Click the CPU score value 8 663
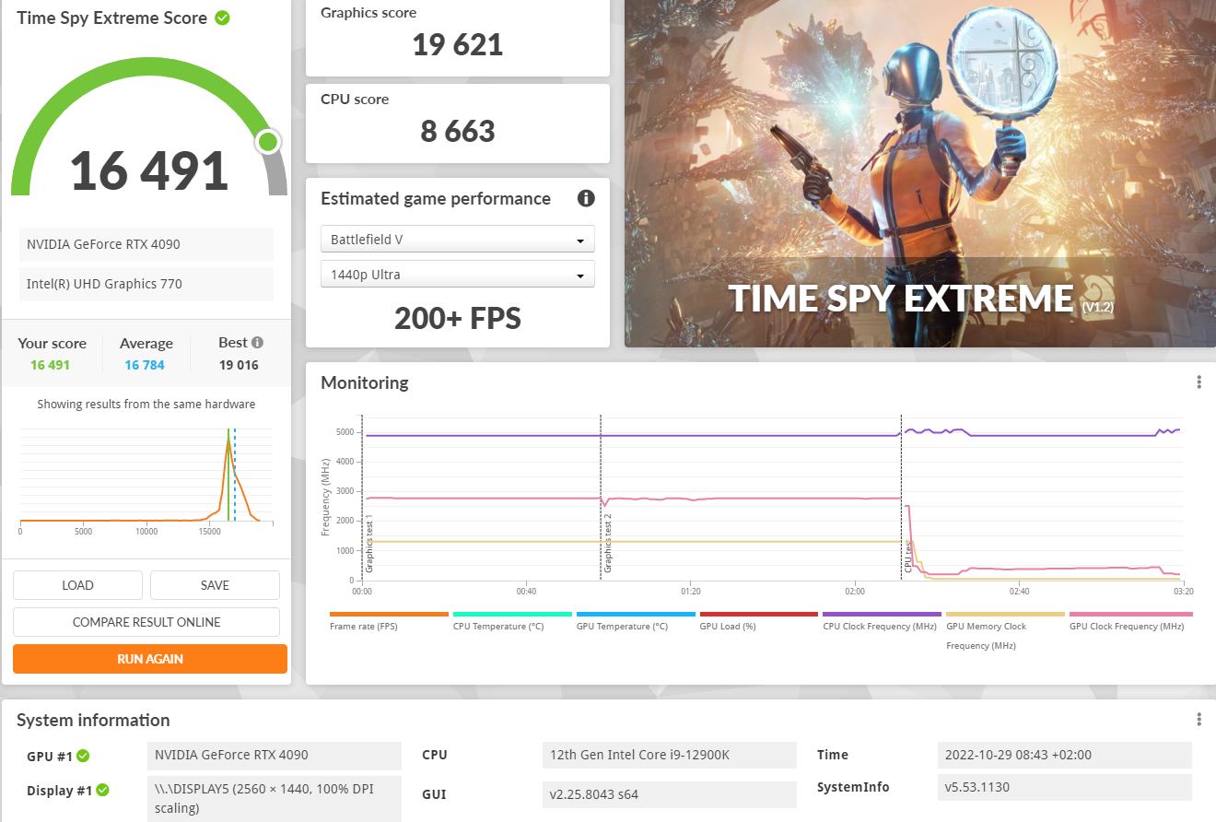The image size is (1216, 822). click(x=458, y=131)
